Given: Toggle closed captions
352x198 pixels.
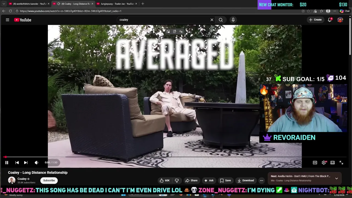Looking at the screenshot, I should [315, 163].
